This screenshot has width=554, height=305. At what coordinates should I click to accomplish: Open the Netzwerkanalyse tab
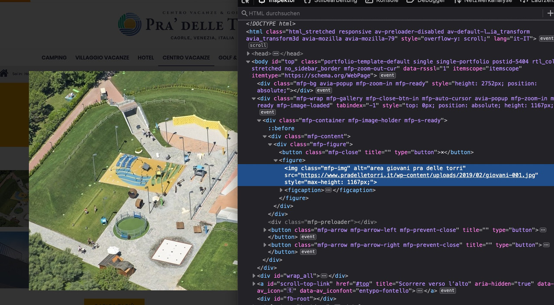[x=483, y=1]
